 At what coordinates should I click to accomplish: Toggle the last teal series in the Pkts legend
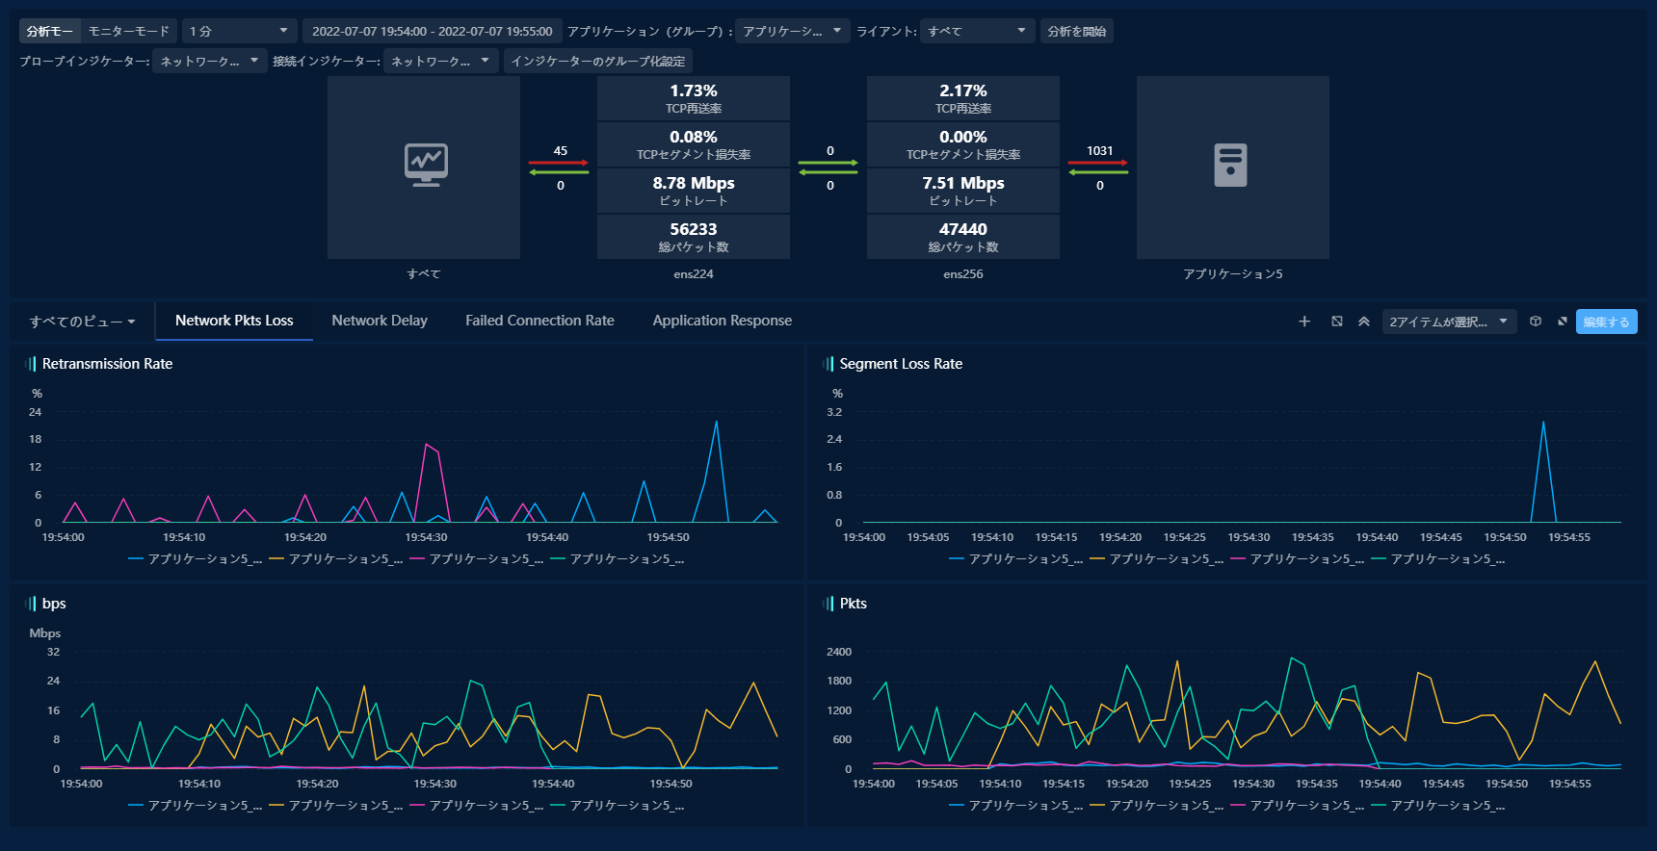1438,806
